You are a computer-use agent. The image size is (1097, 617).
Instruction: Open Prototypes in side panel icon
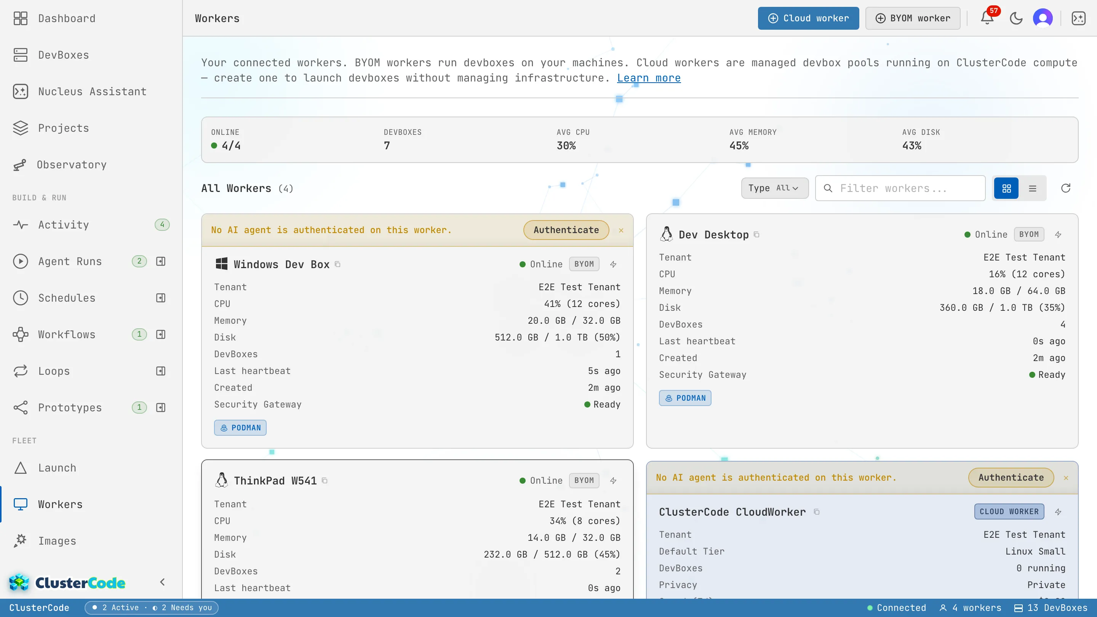pyautogui.click(x=160, y=408)
